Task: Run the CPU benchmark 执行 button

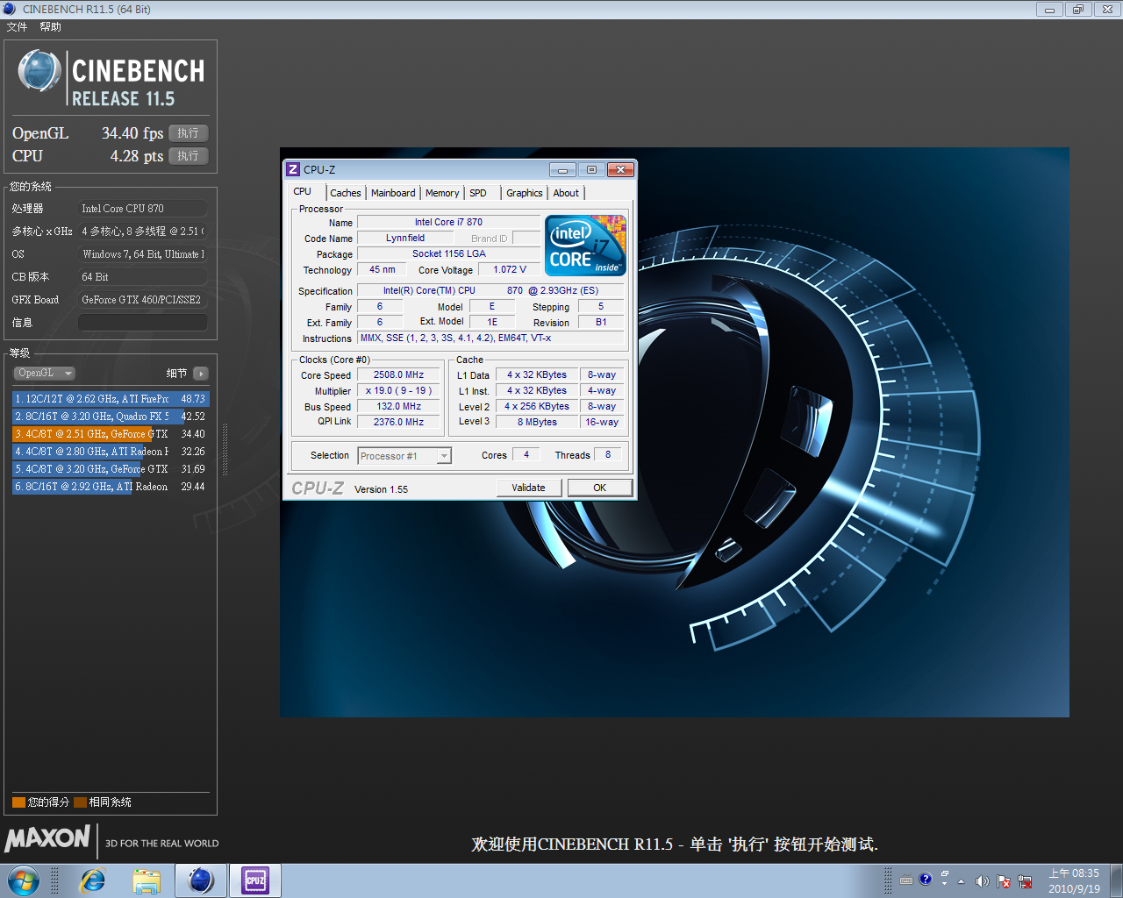Action: 188,156
